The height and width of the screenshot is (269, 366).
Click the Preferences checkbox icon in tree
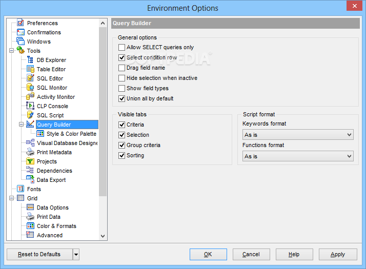(21, 23)
